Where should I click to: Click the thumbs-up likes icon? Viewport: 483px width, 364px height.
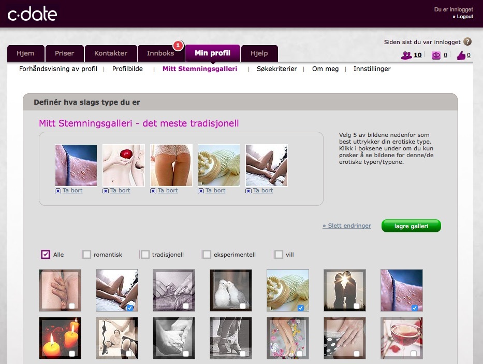coord(461,55)
